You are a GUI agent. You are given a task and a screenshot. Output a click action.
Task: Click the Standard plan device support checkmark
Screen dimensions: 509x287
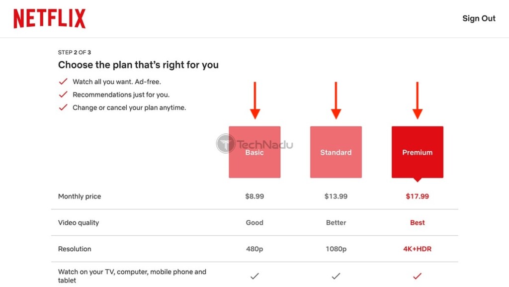point(336,276)
